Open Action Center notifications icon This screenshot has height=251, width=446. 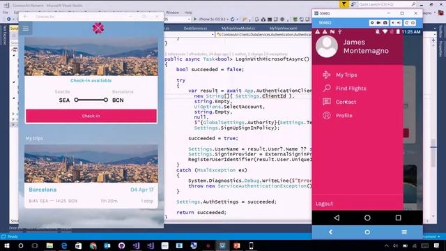437,245
